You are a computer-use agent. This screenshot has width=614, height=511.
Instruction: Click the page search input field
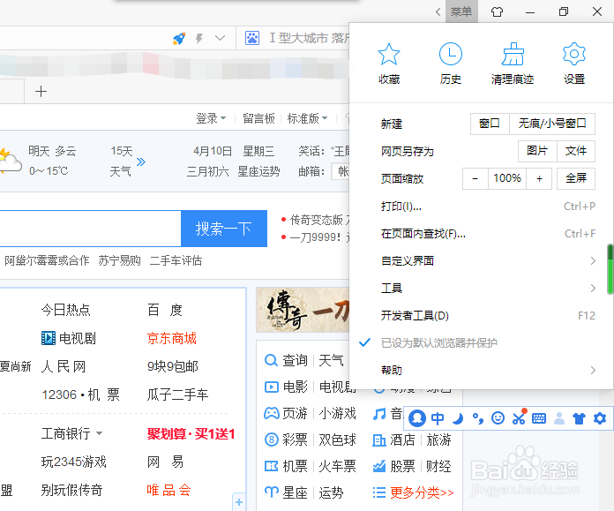click(x=90, y=229)
